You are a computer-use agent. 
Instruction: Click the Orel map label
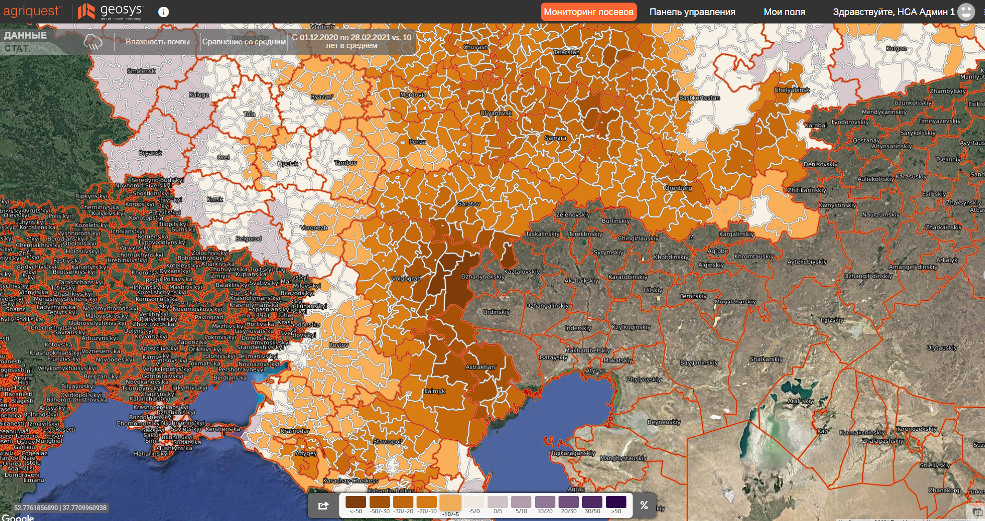(223, 157)
